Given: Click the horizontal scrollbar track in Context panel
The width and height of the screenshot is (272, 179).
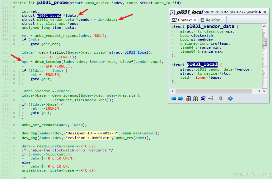Looking at the screenshot, I should pyautogui.click(x=213, y=91).
